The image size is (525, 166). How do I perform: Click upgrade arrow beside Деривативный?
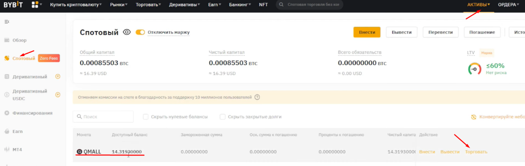[x=58, y=77]
